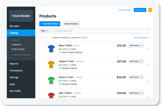Expand Edit Product arrow for Yellow T-shirt
This screenshot has height=106, width=163.
(142, 61)
